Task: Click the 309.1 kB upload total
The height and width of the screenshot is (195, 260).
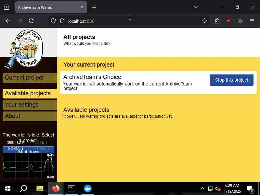Action: click(15, 142)
